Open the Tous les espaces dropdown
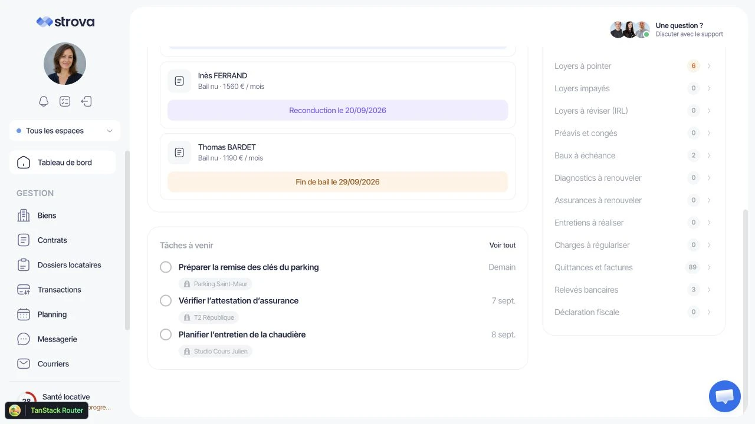Screen dimensions: 755x424 pos(65,131)
